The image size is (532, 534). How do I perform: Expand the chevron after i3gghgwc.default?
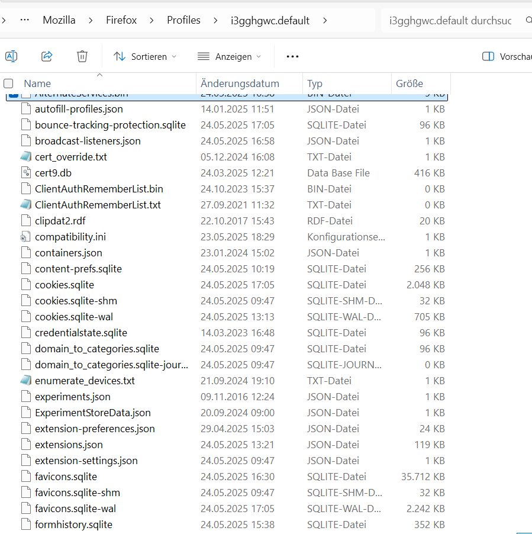[x=325, y=20]
